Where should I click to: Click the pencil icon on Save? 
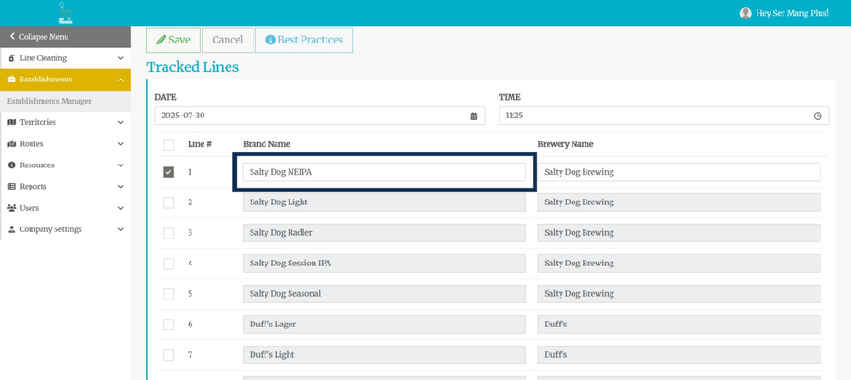click(161, 40)
